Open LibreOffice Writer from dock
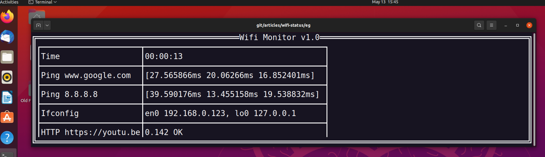This screenshot has width=545, height=157. (x=7, y=97)
